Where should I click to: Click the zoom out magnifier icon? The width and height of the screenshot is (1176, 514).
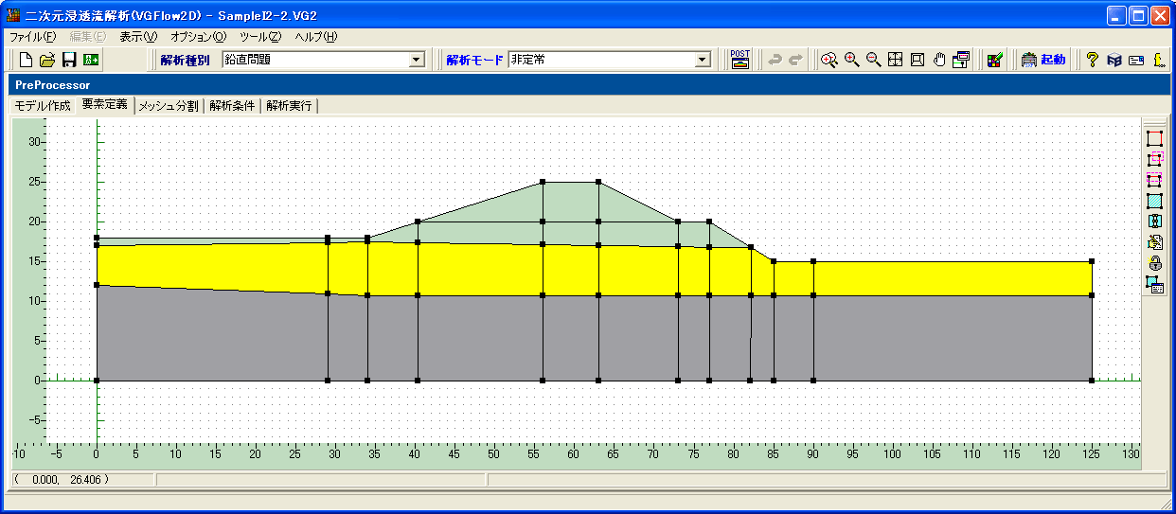[873, 60]
